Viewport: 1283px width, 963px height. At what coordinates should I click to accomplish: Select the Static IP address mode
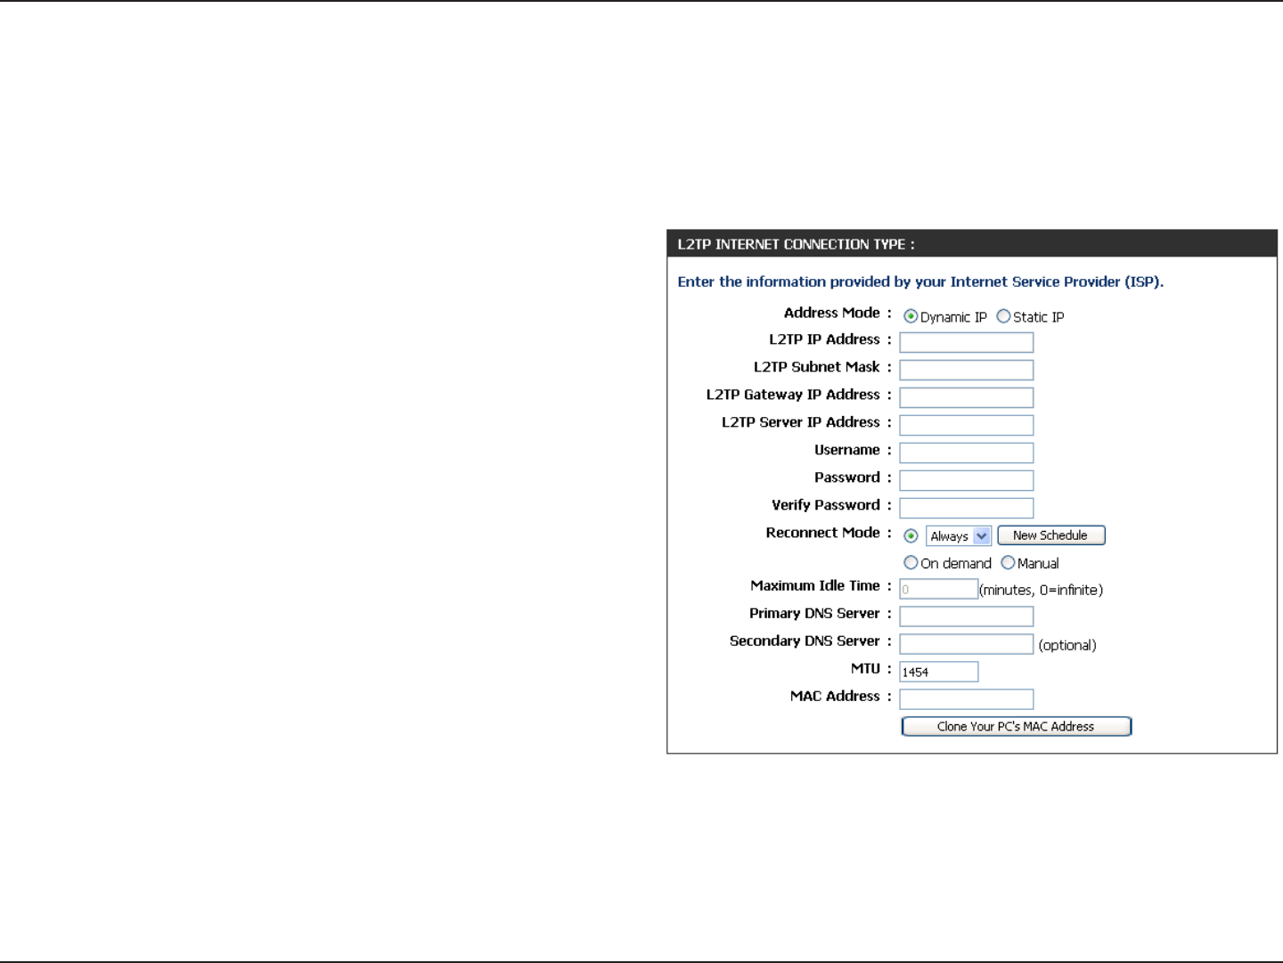coord(1003,316)
